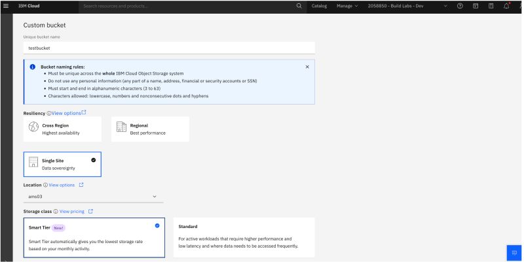Click the Bucket naming rules heading
This screenshot has height=262, width=524.
(63, 67)
